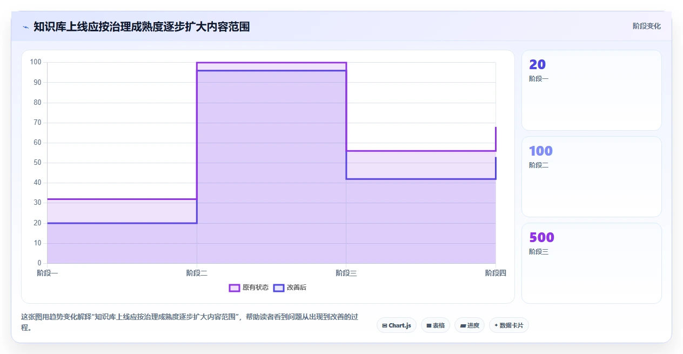Image resolution: width=683 pixels, height=354 pixels.
Task: Click the 阶段四 x-axis label
Action: (495, 273)
